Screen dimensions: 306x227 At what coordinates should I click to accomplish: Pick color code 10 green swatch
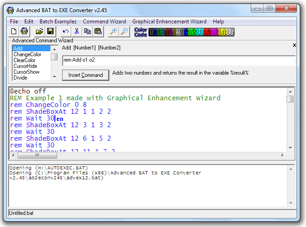point(192,32)
